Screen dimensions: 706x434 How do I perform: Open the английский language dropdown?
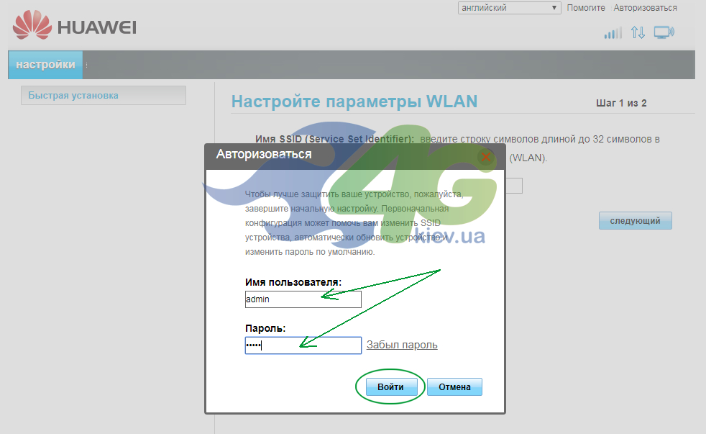click(509, 8)
